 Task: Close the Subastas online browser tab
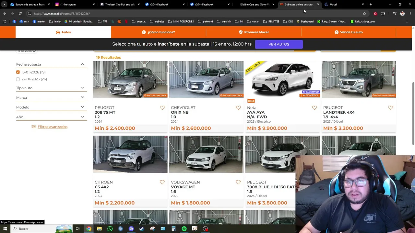(318, 5)
